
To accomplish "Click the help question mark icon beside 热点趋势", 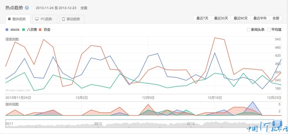I will (27, 8).
